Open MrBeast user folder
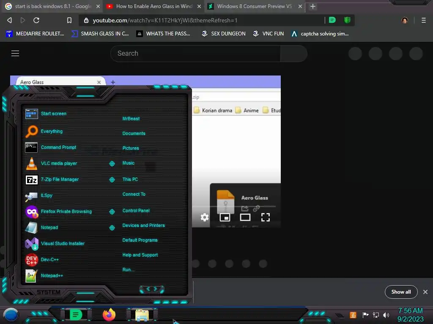Viewport: 433px width, 324px height. 131,119
